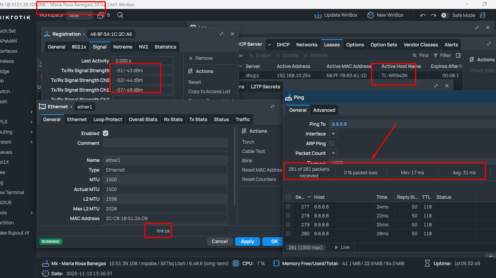Click the undo arrow in top toolbar
Image resolution: width=496 pixels, height=278 pixels.
[423, 16]
